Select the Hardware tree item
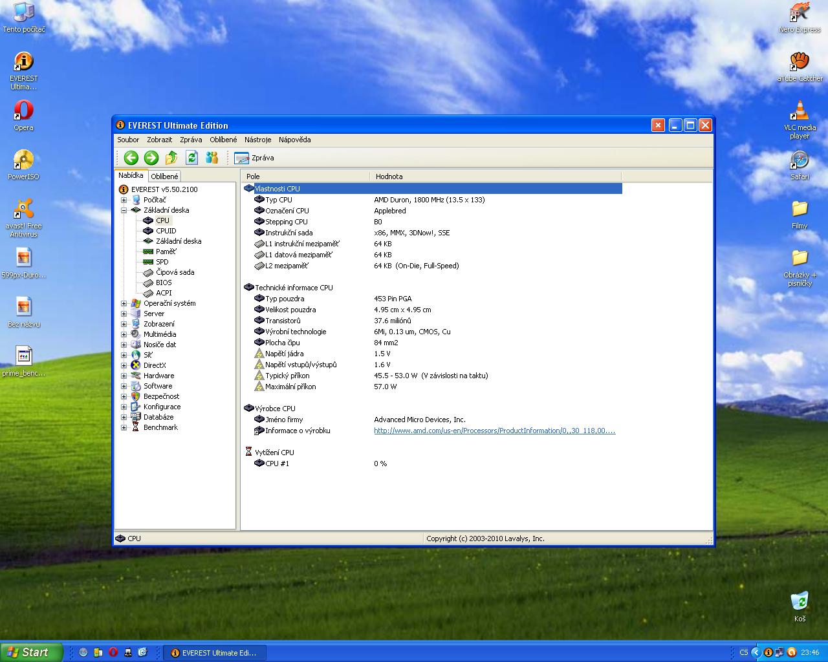The height and width of the screenshot is (662, 828). [158, 376]
